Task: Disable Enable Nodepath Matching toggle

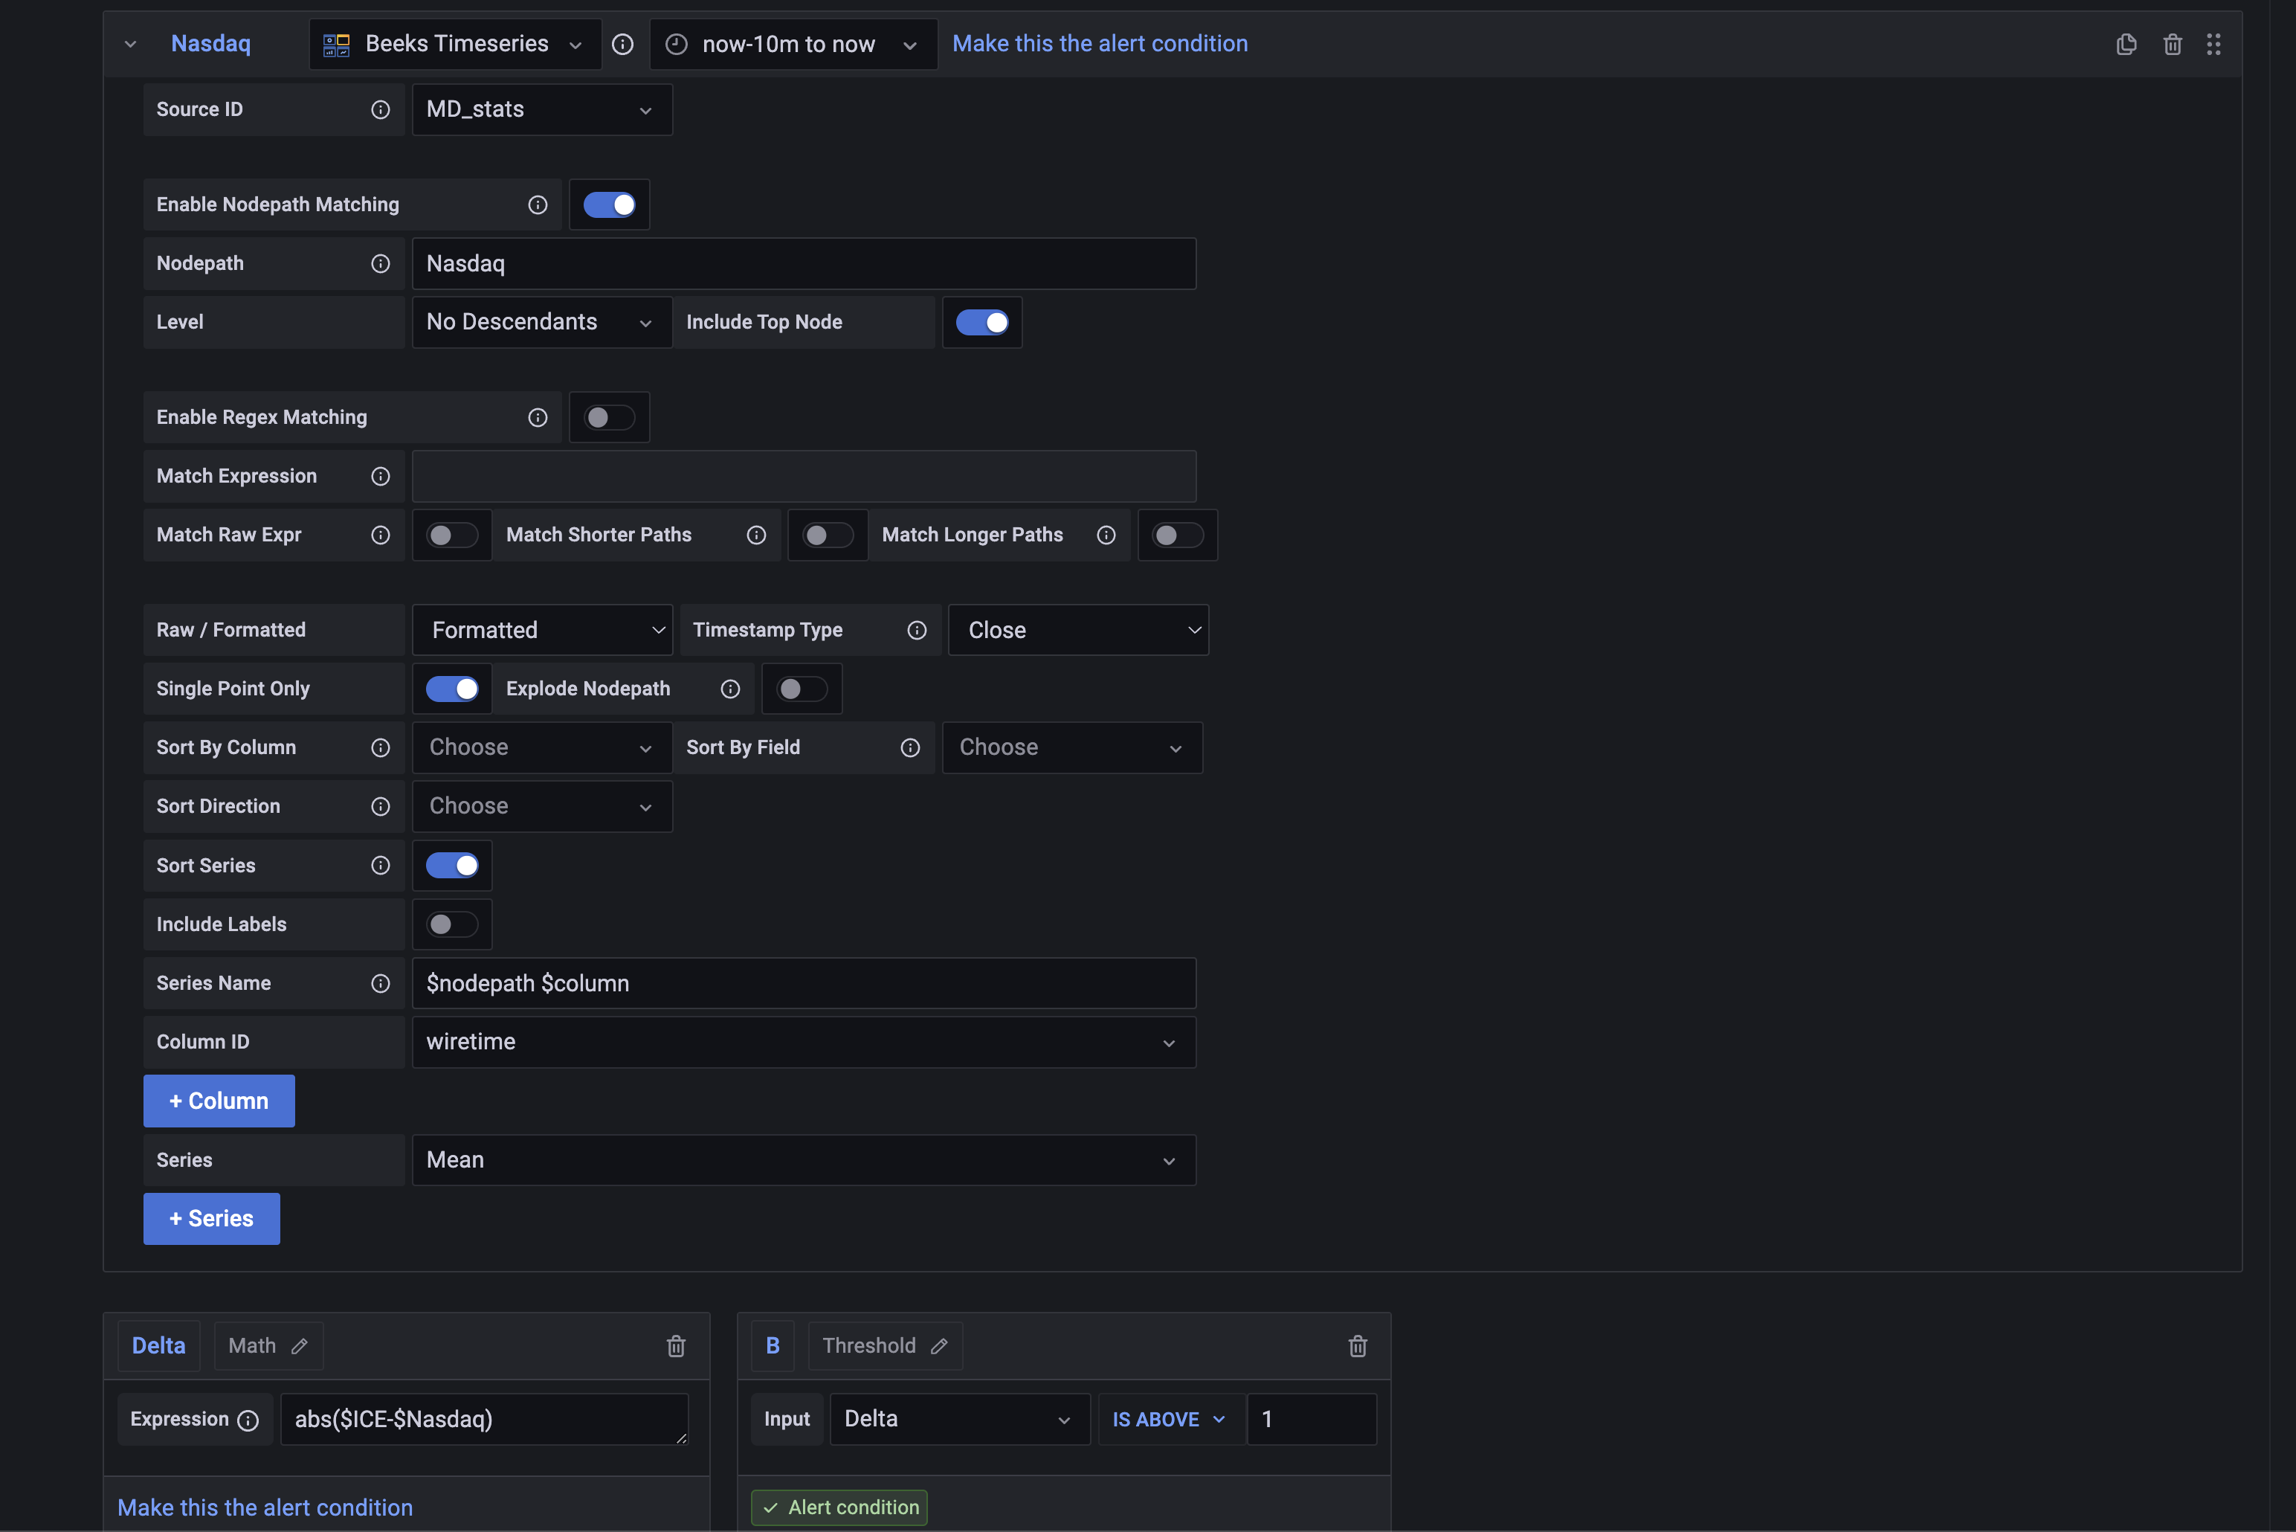Action: point(610,205)
